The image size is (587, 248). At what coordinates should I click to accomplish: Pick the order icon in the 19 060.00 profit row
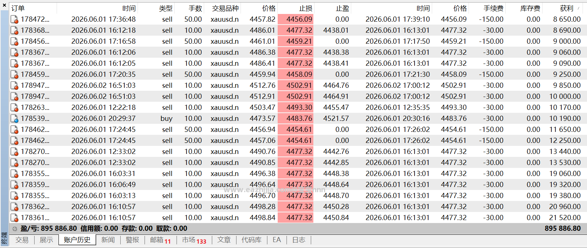pyautogui.click(x=14, y=173)
